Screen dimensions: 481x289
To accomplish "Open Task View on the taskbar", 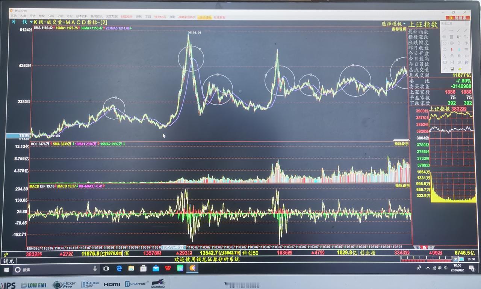I will click(106, 269).
